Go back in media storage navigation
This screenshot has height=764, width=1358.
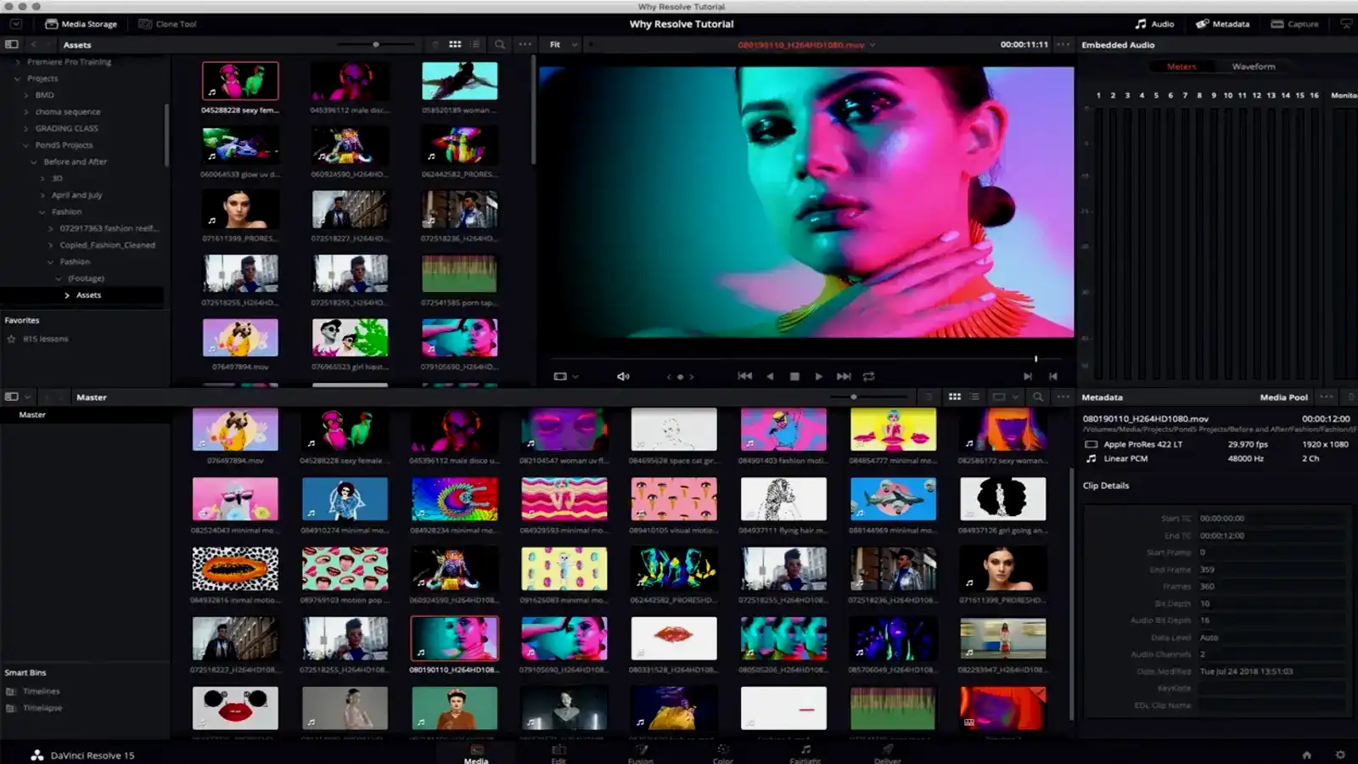(x=34, y=44)
